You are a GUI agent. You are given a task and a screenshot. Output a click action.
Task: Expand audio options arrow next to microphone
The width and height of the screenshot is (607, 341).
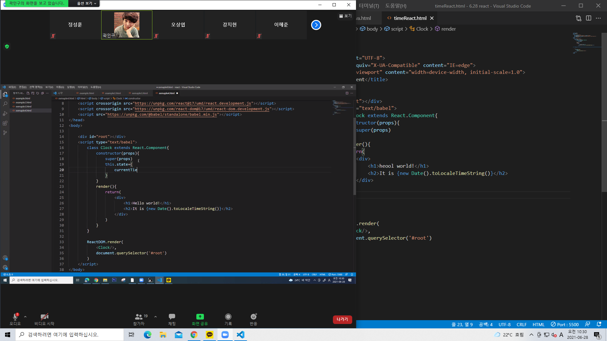click(x=25, y=316)
